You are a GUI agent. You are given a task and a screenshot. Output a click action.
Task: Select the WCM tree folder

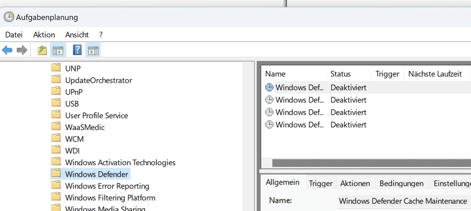[x=74, y=139]
